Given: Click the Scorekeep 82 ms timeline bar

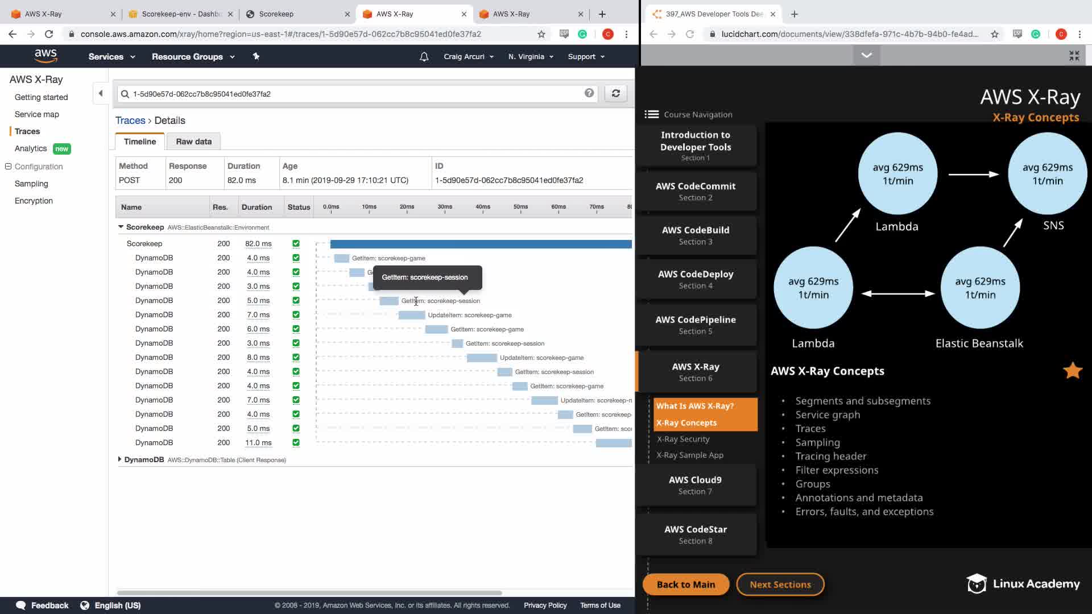Looking at the screenshot, I should click(x=480, y=244).
